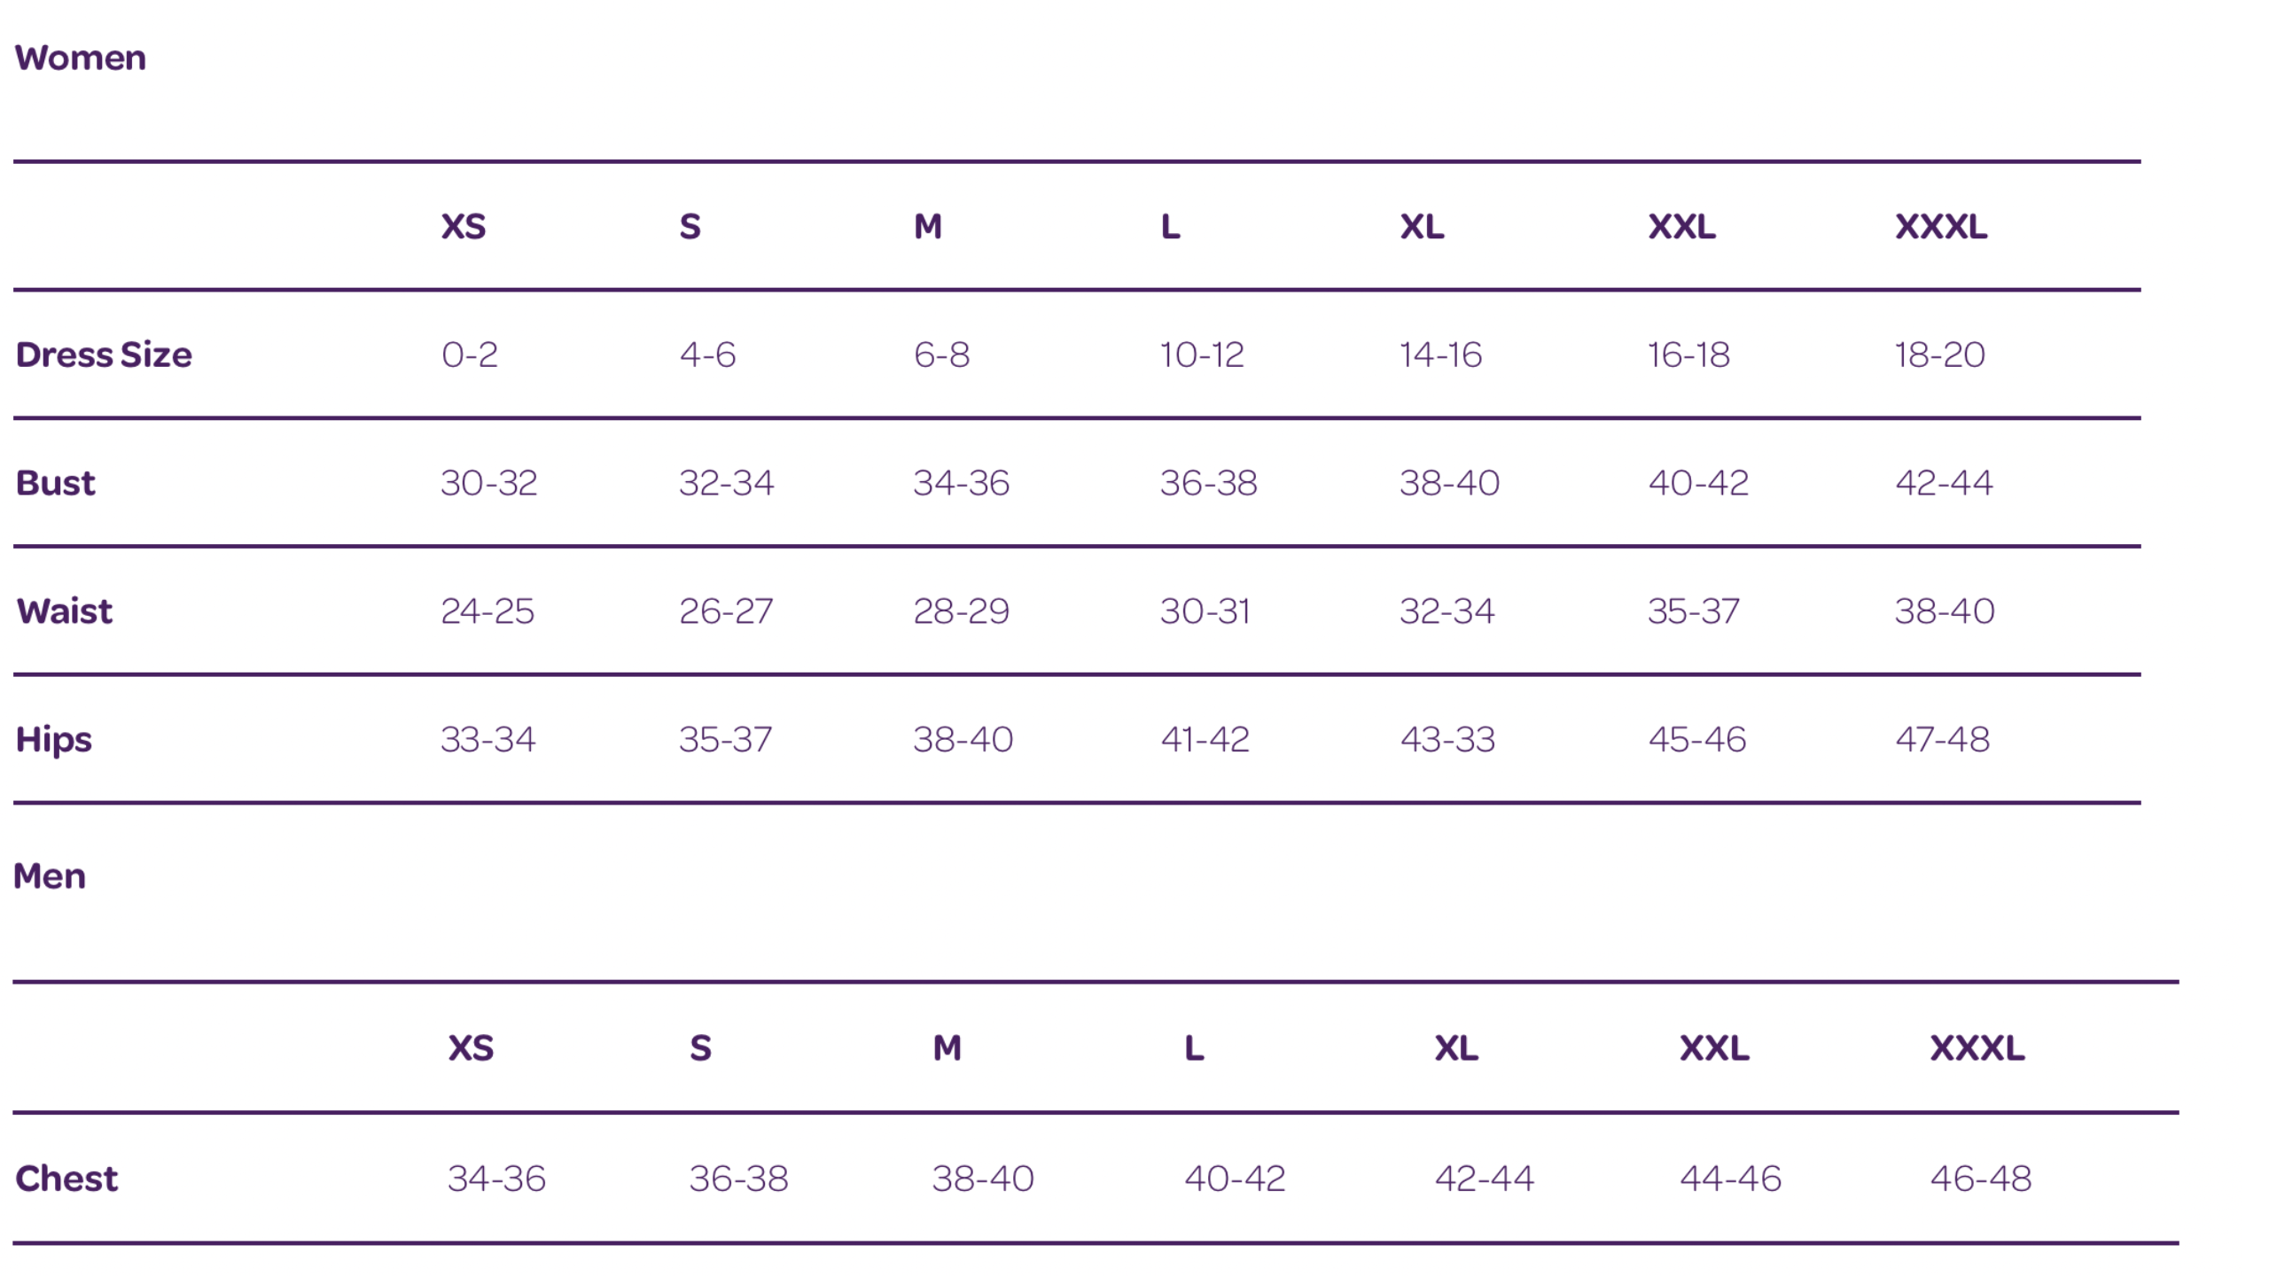Select the XS column header in Women table
2269x1276 pixels.
pyautogui.click(x=464, y=227)
